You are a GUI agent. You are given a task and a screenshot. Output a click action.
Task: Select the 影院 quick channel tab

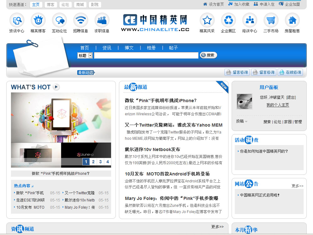[95, 5]
